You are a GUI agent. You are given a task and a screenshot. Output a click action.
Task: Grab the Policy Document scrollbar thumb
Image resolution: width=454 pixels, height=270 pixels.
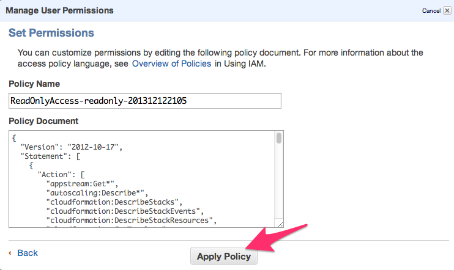pos(279,138)
